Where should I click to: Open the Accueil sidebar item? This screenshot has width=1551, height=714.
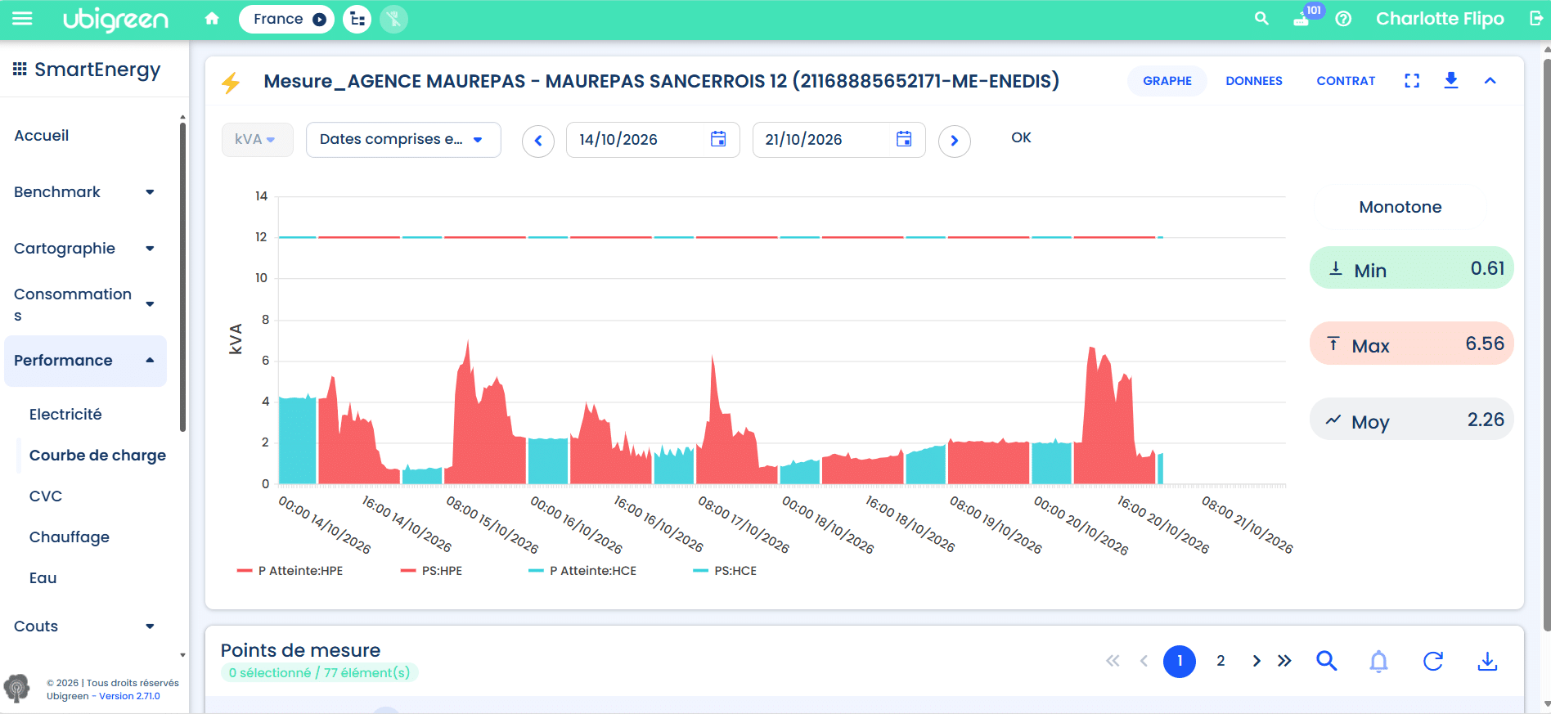(x=42, y=136)
